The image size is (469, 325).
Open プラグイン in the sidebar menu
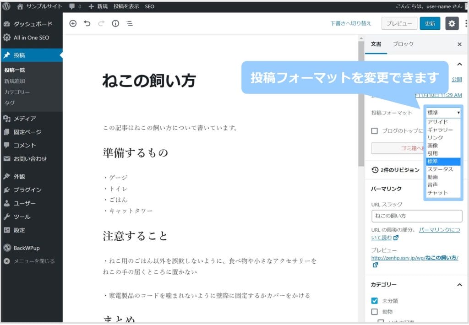click(x=27, y=190)
